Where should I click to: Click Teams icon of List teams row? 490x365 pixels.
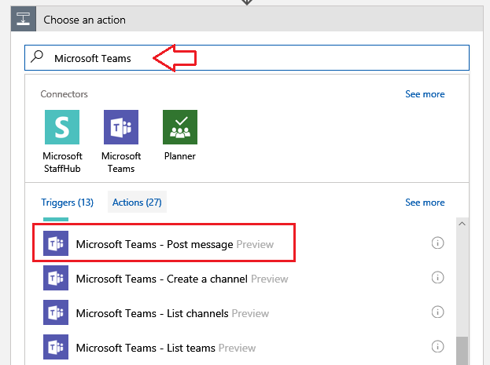56,347
